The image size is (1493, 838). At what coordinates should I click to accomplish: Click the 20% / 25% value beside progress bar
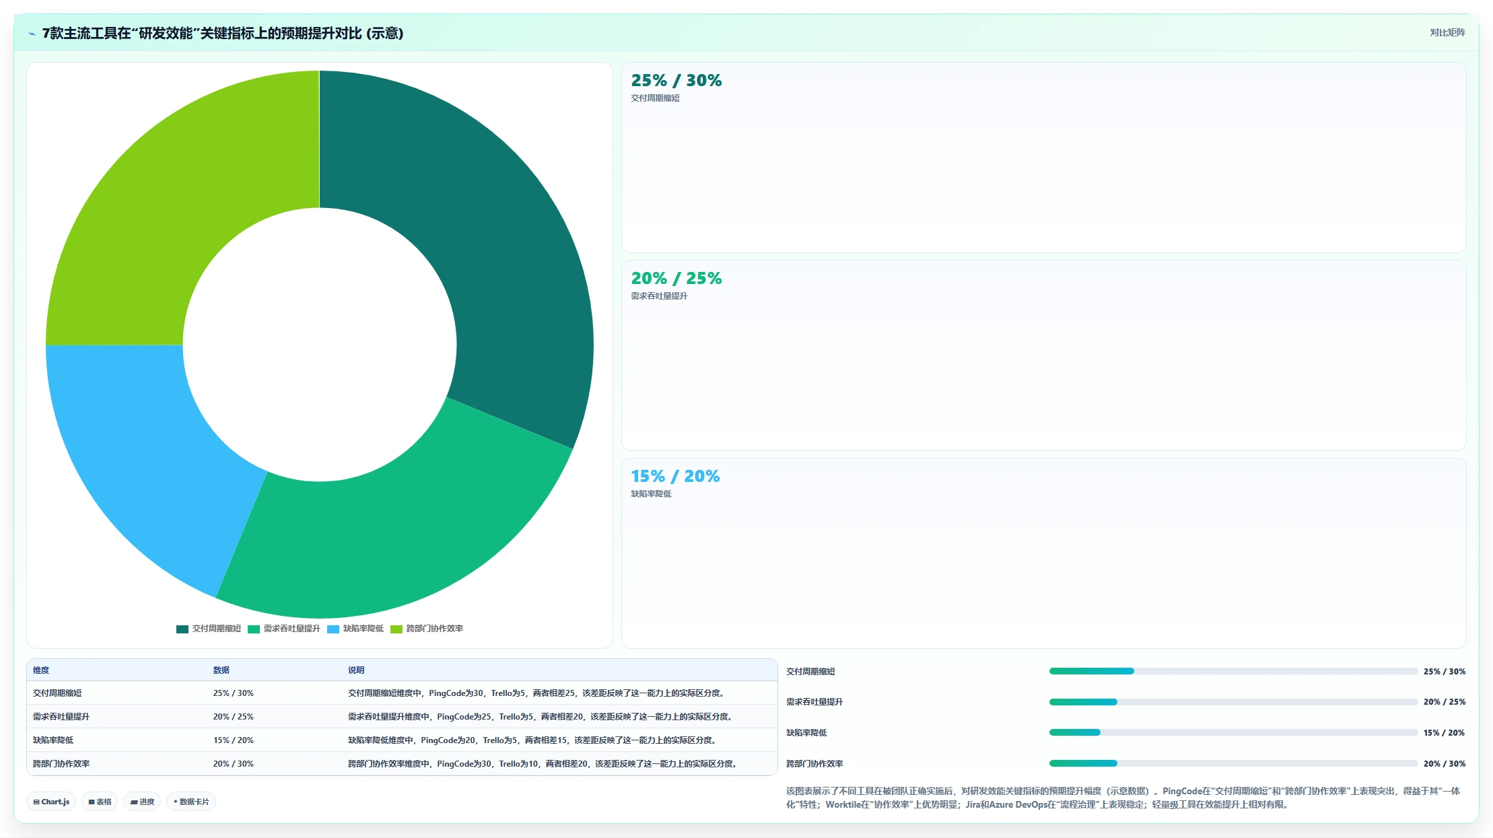(x=1445, y=702)
